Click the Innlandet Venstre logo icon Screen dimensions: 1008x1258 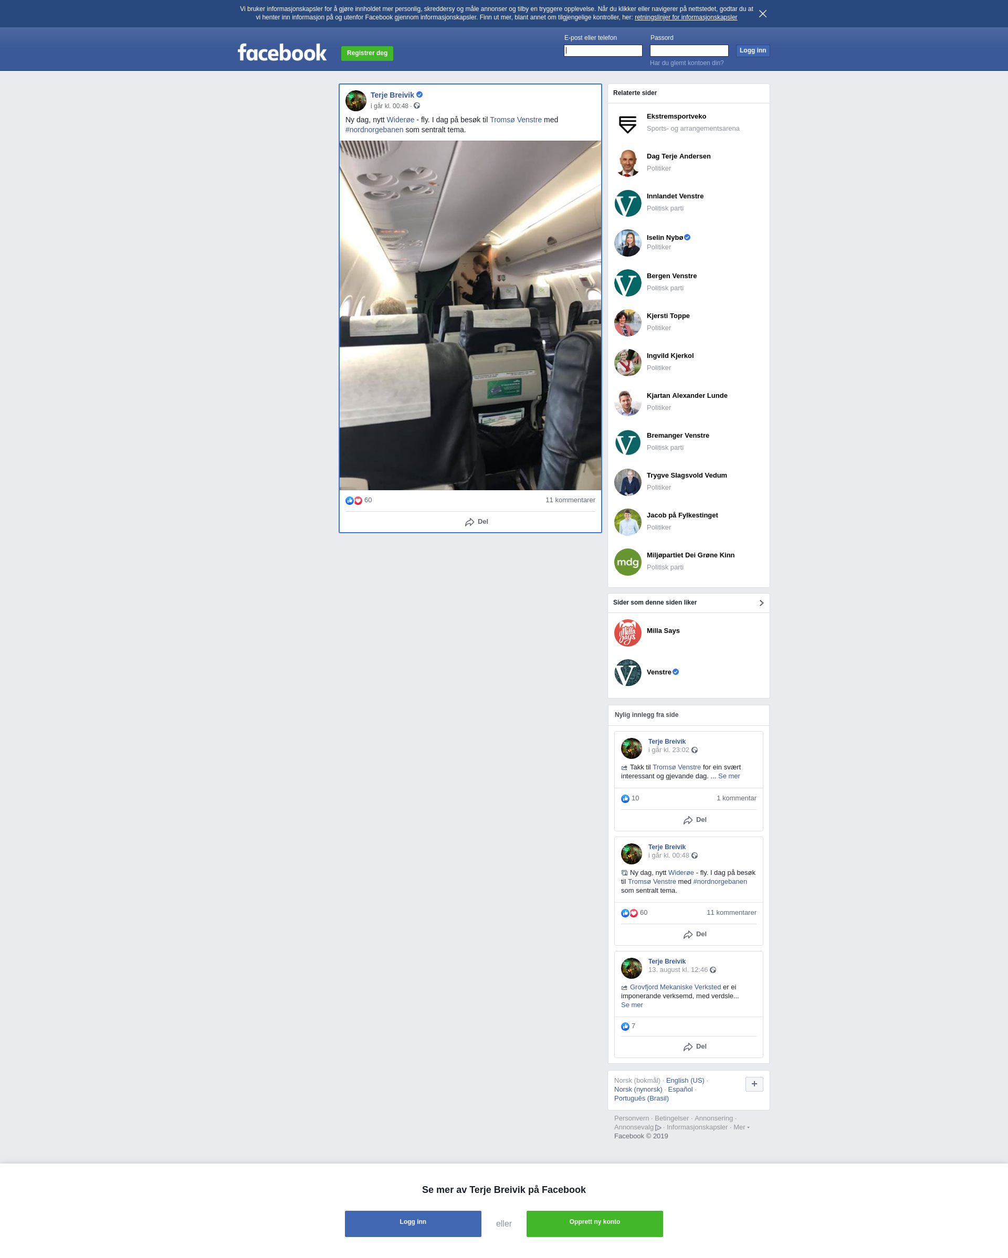tap(627, 203)
